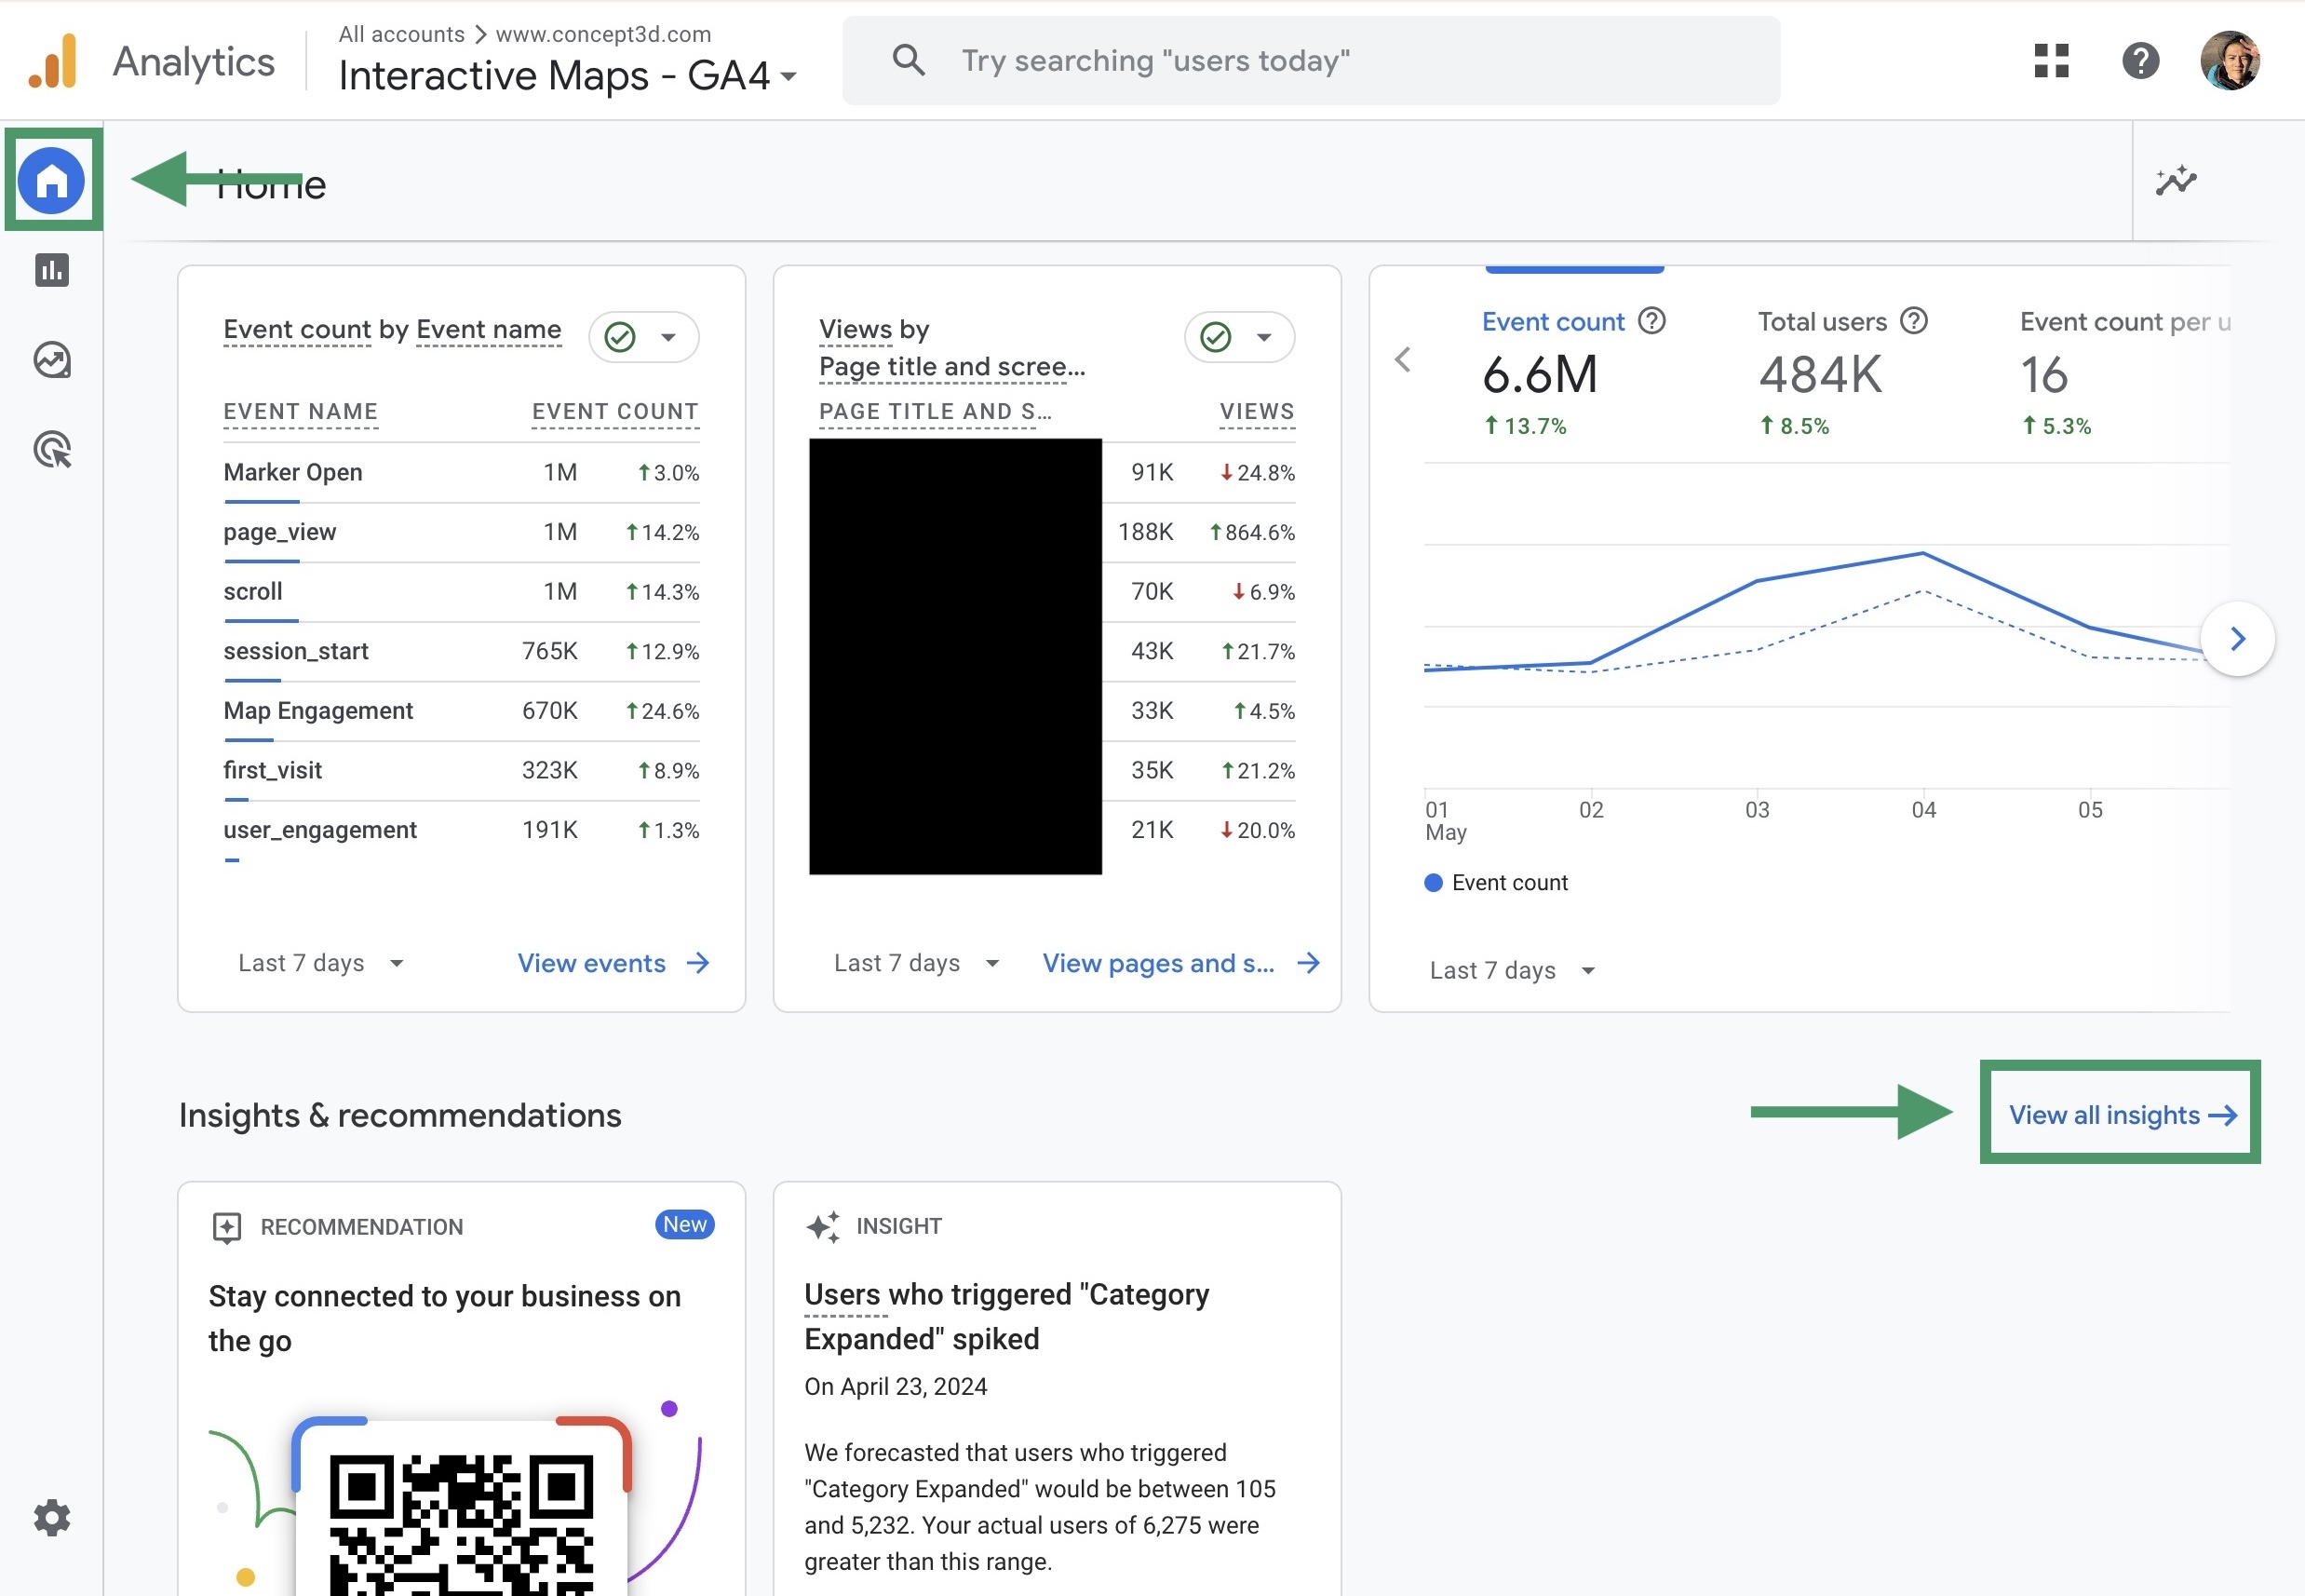Open the Home icon in left sidebar
The width and height of the screenshot is (2305, 1596).
click(52, 179)
